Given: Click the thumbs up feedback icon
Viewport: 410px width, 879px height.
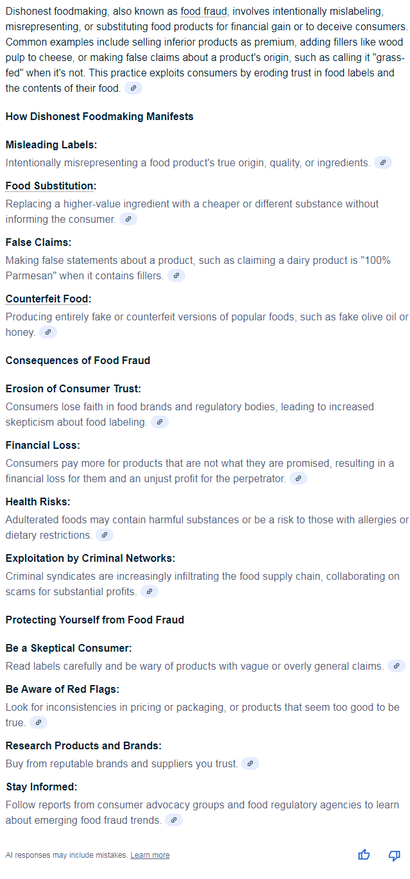Looking at the screenshot, I should 364,855.
